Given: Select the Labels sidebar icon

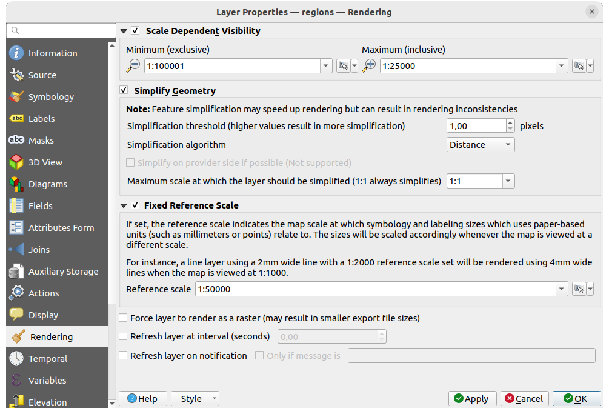Looking at the screenshot, I should [x=16, y=118].
